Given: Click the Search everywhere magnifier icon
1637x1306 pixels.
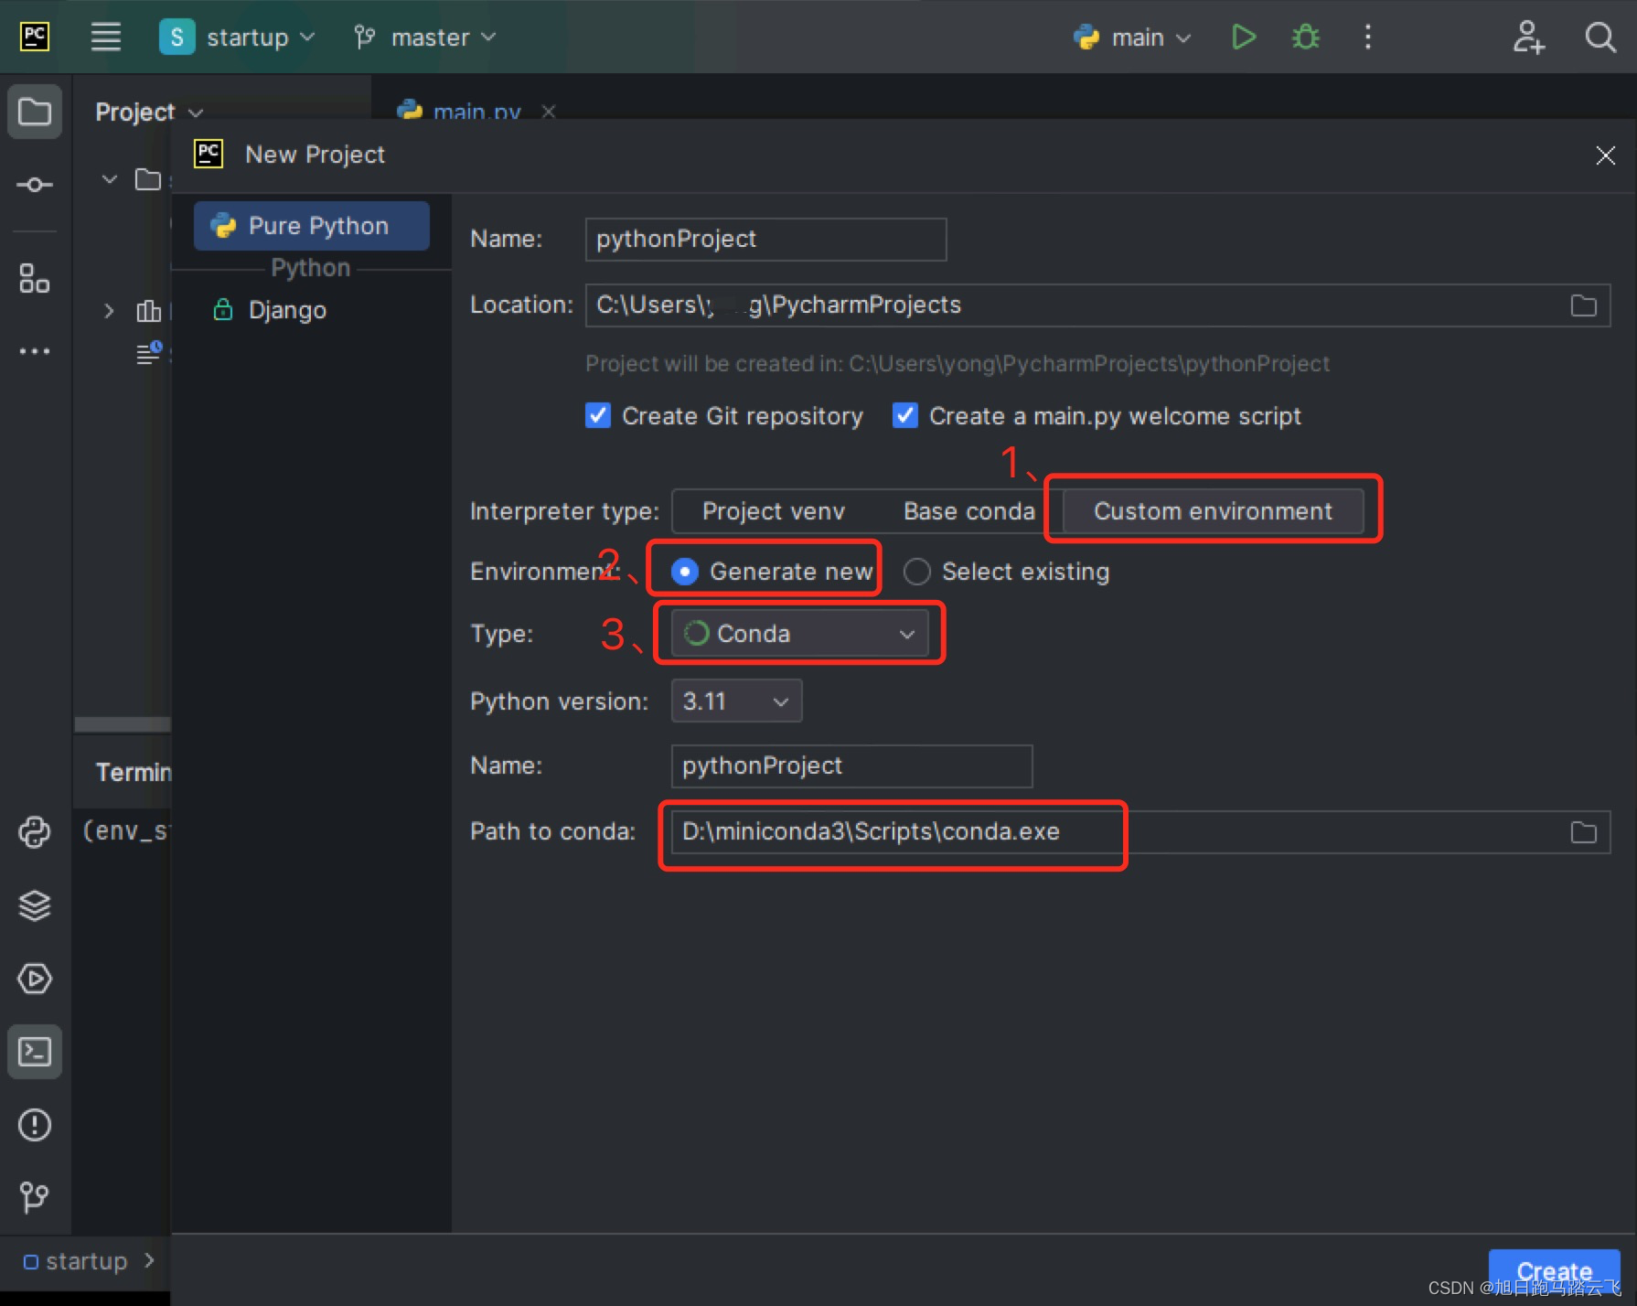Looking at the screenshot, I should click(x=1601, y=37).
